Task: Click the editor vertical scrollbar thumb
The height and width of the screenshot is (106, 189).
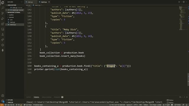Action: 188,79
